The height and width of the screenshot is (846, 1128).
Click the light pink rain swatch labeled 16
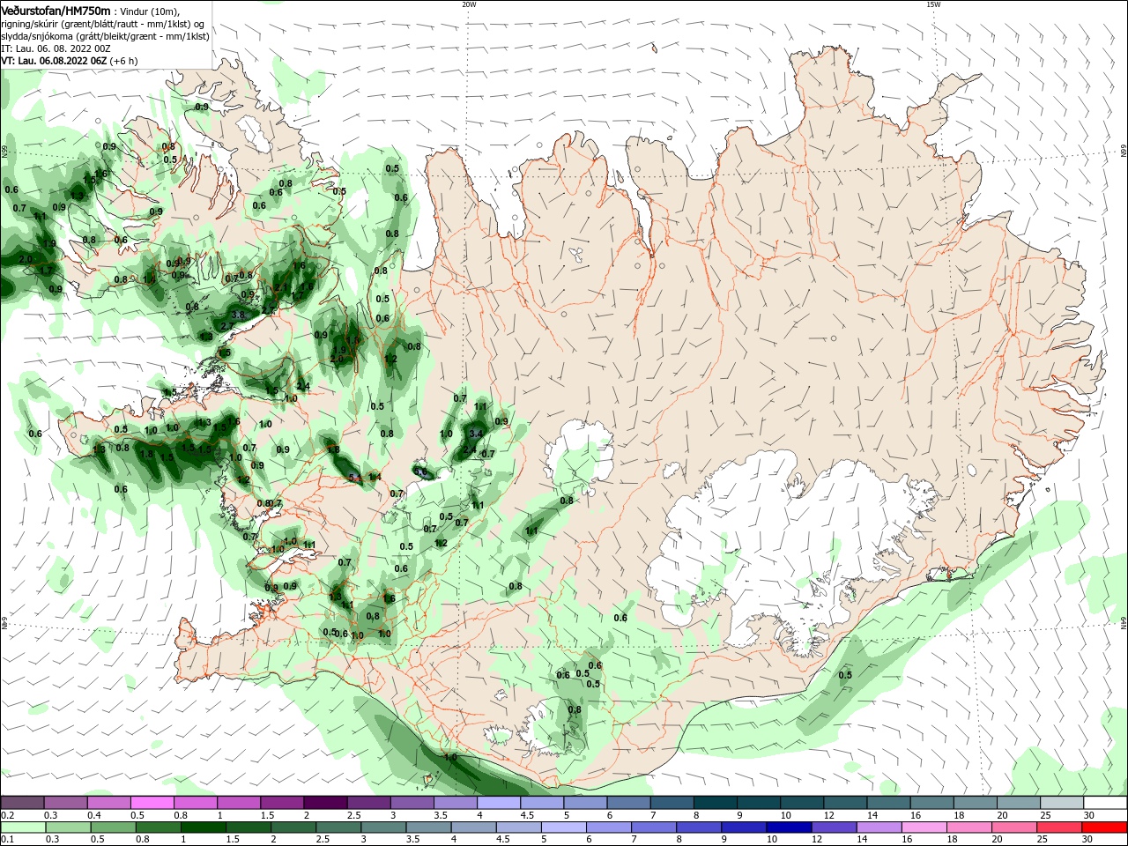pos(924,827)
